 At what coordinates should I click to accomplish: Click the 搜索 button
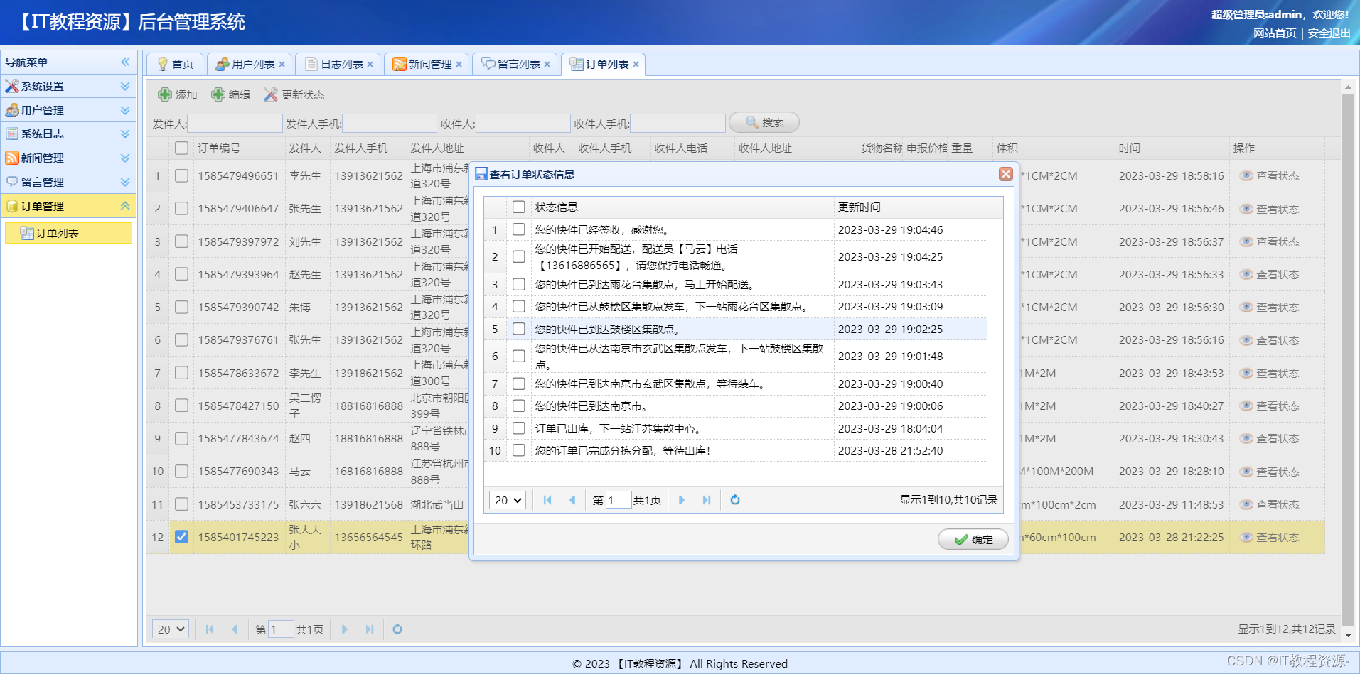(x=764, y=123)
